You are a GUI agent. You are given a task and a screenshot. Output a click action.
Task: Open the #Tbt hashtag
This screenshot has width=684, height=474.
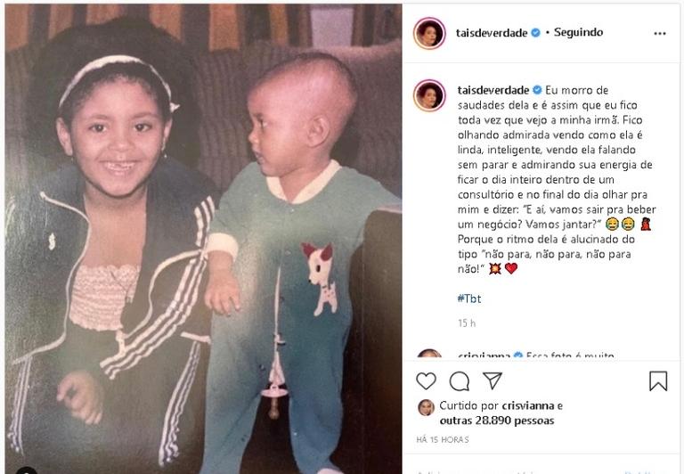point(469,299)
